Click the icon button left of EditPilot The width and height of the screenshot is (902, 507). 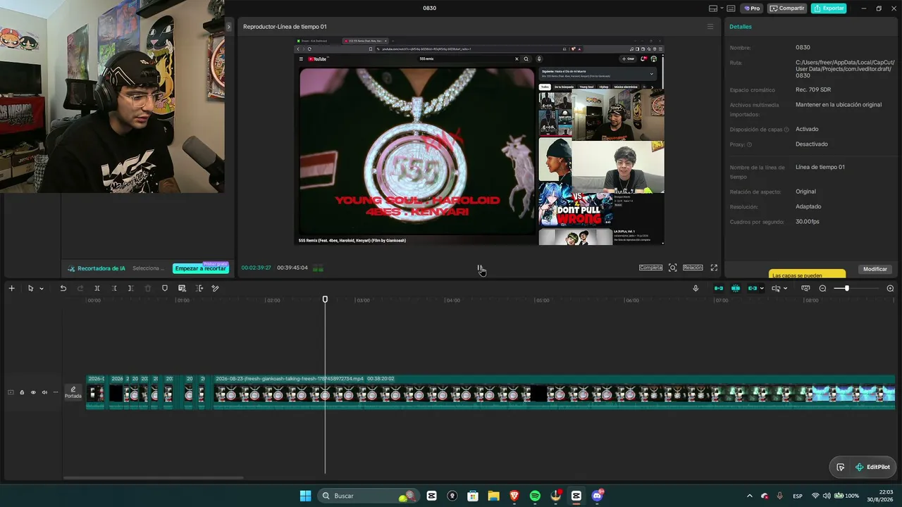841,467
